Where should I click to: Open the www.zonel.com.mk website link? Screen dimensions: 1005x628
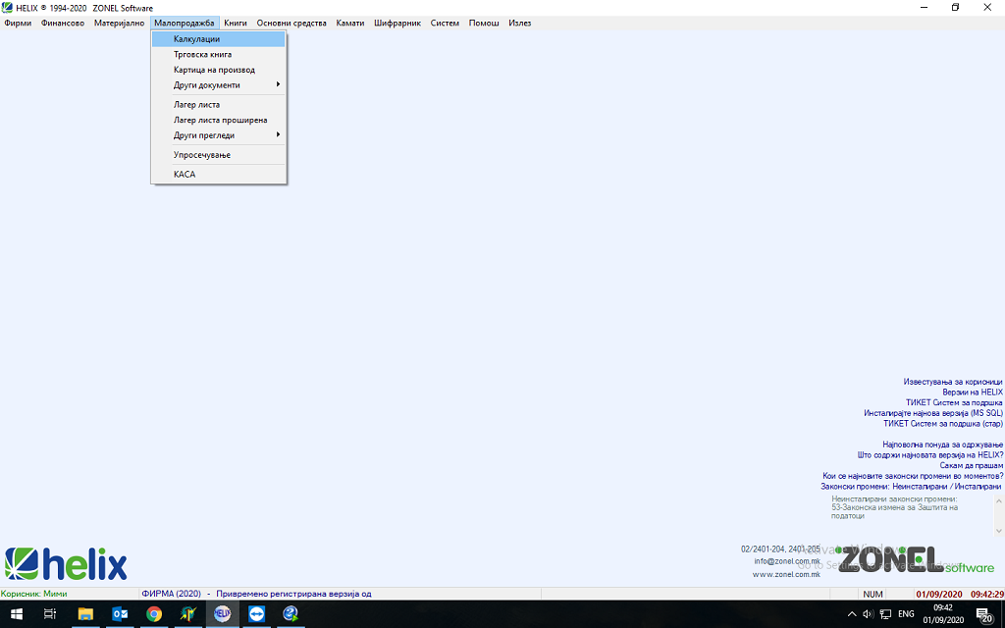pyautogui.click(x=786, y=575)
